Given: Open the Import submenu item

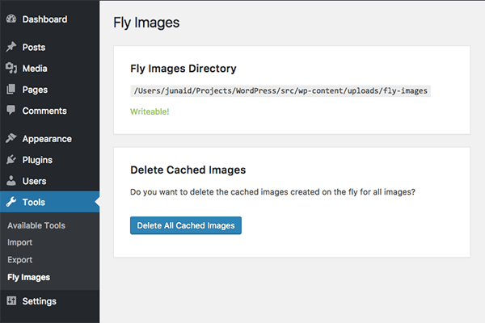Looking at the screenshot, I should pyautogui.click(x=19, y=242).
